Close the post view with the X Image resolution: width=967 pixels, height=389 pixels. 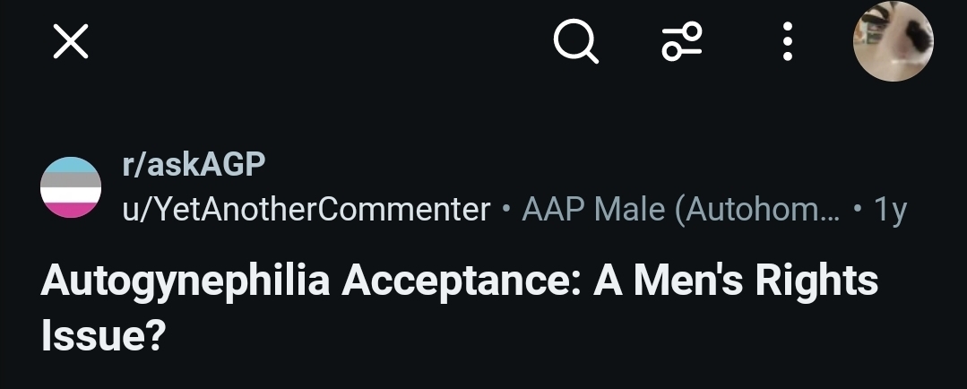pyautogui.click(x=71, y=42)
